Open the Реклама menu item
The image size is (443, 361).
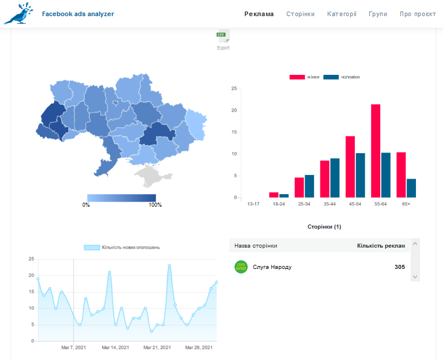tap(259, 14)
